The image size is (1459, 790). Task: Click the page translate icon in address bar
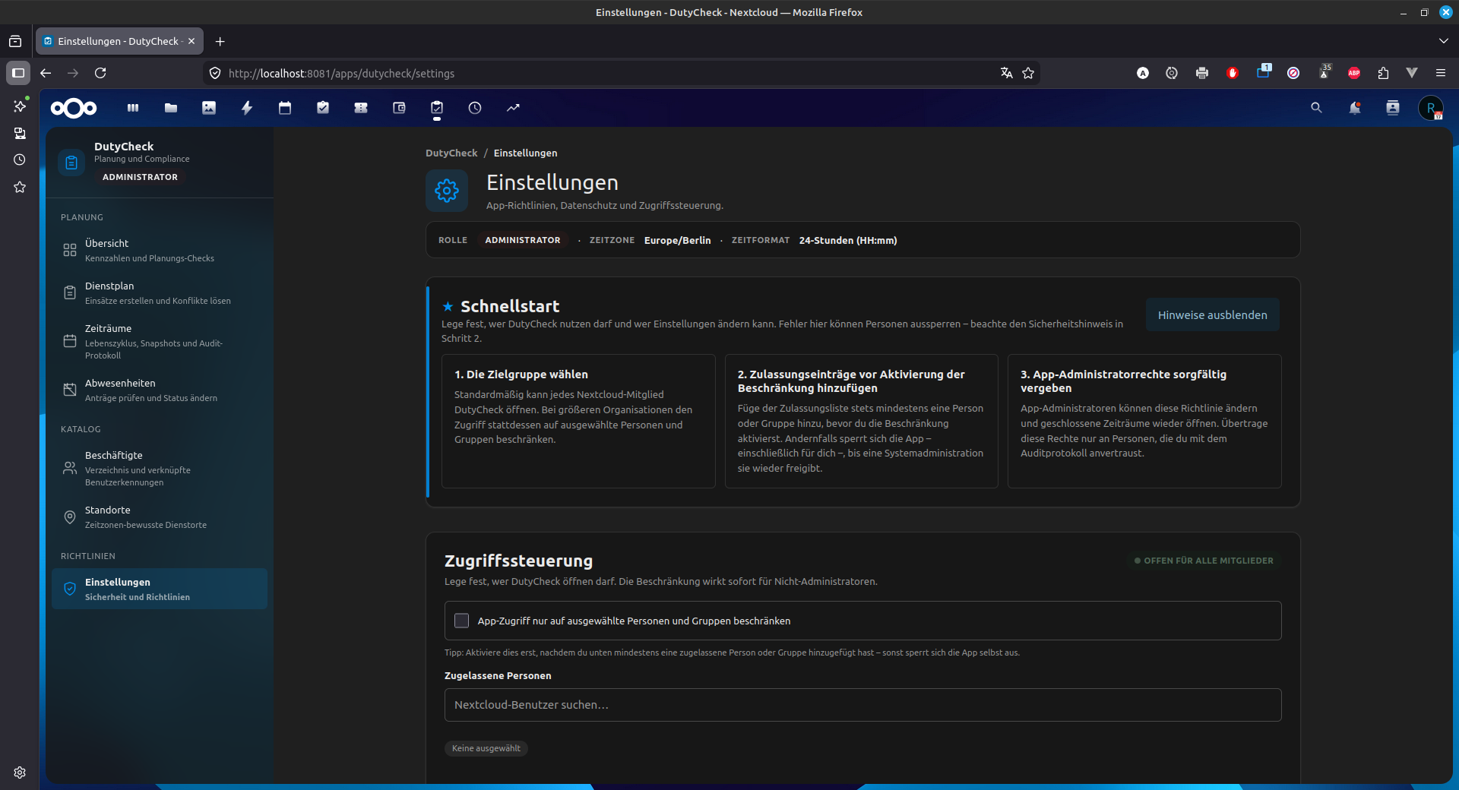1007,73
